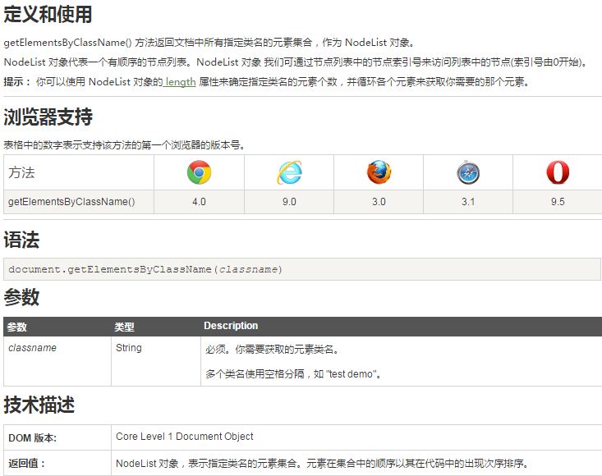Click the 语法 heading
The image size is (602, 476).
click(x=21, y=240)
